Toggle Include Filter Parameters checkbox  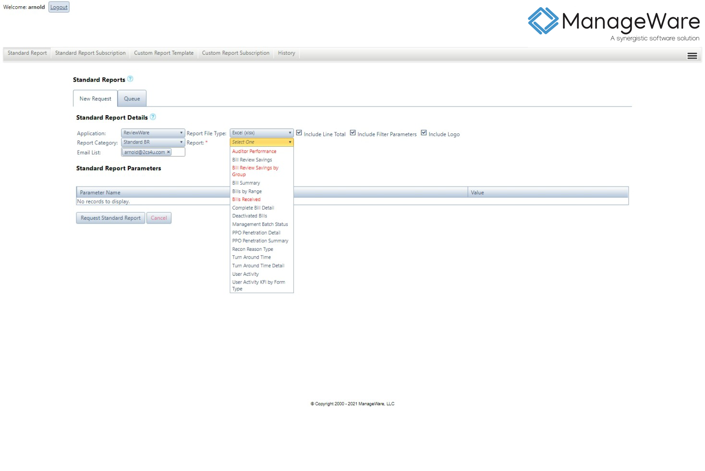click(x=352, y=133)
